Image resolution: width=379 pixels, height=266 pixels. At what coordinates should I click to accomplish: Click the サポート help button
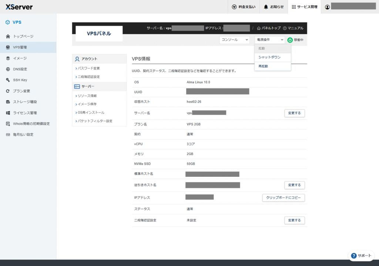[361, 256]
